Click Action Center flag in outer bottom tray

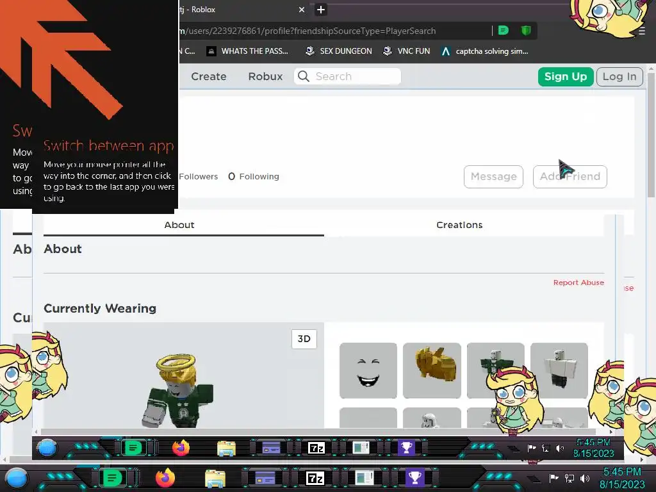click(x=553, y=478)
